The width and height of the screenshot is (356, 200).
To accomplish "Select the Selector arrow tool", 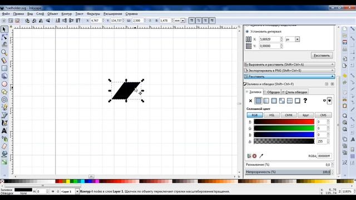I will [4, 29].
